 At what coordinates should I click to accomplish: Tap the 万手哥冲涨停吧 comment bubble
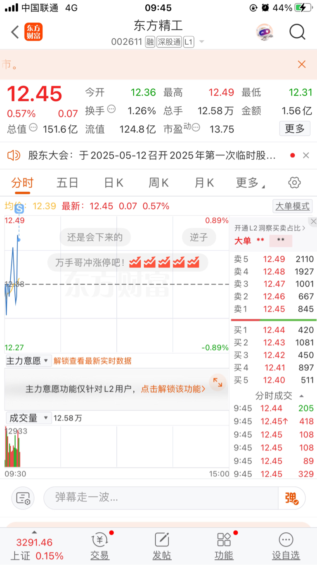click(128, 262)
